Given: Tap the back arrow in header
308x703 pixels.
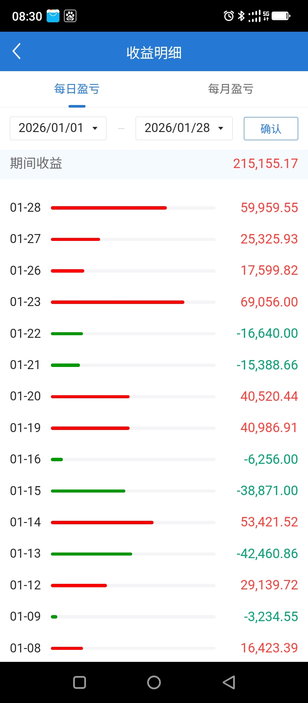Looking at the screenshot, I should pos(17,51).
